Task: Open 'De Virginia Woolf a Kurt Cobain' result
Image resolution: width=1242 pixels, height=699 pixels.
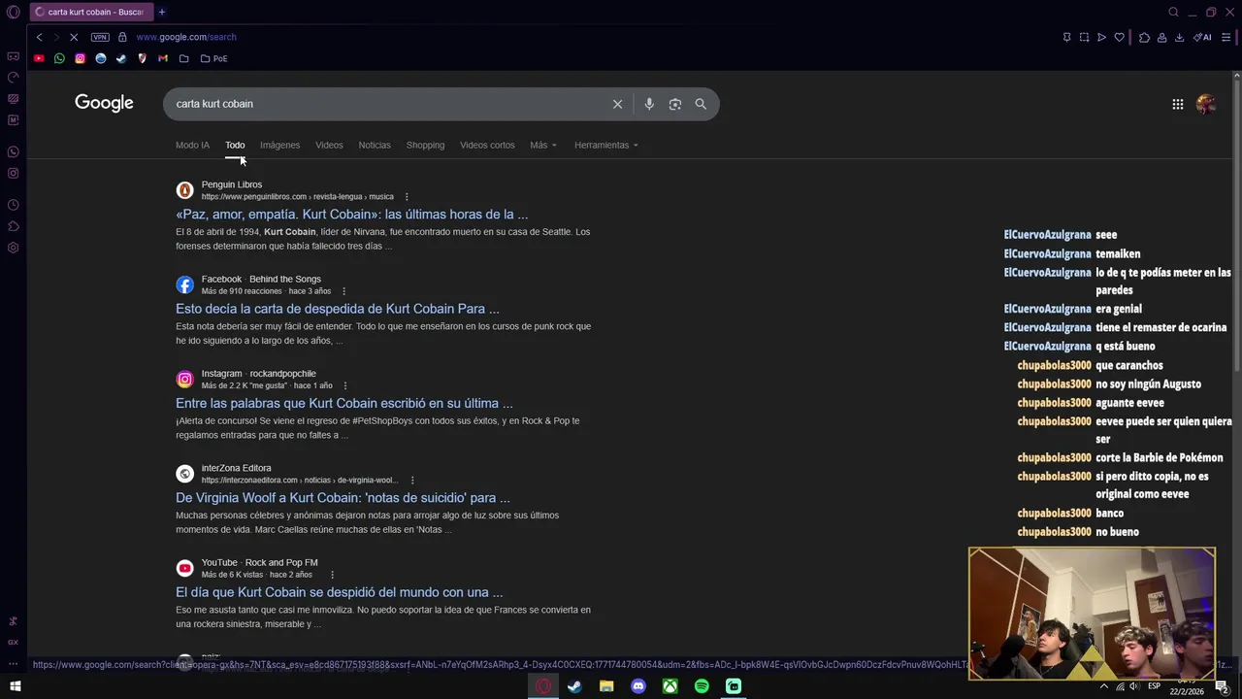Action: pos(343,498)
